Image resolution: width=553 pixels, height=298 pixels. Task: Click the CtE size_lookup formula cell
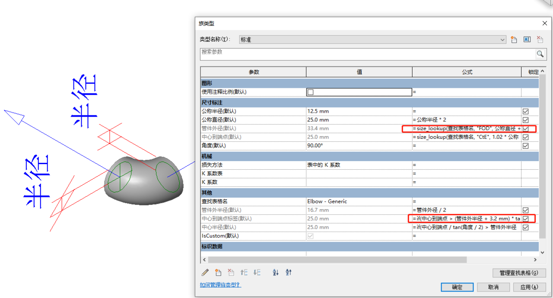467,137
